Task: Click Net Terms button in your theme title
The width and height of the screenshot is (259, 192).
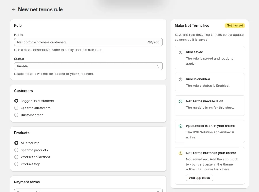Action: pyautogui.click(x=211, y=153)
